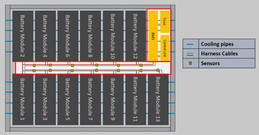Select the yellow BMS block
This screenshot has height=135, width=259.
(153, 36)
